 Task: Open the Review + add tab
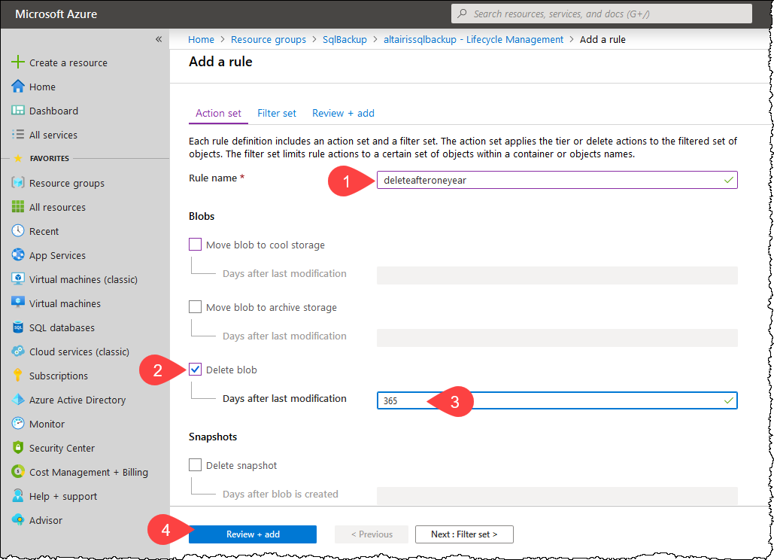point(343,113)
